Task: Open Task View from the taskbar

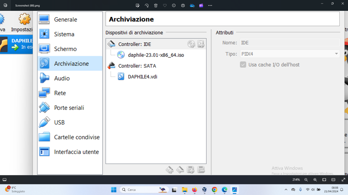Action: pyautogui.click(x=174, y=190)
